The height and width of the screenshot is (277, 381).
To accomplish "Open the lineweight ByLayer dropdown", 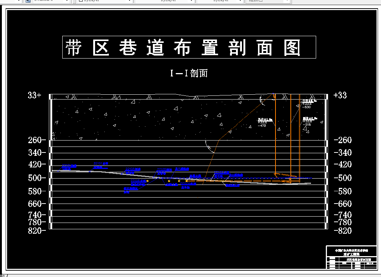I will pos(240,1).
